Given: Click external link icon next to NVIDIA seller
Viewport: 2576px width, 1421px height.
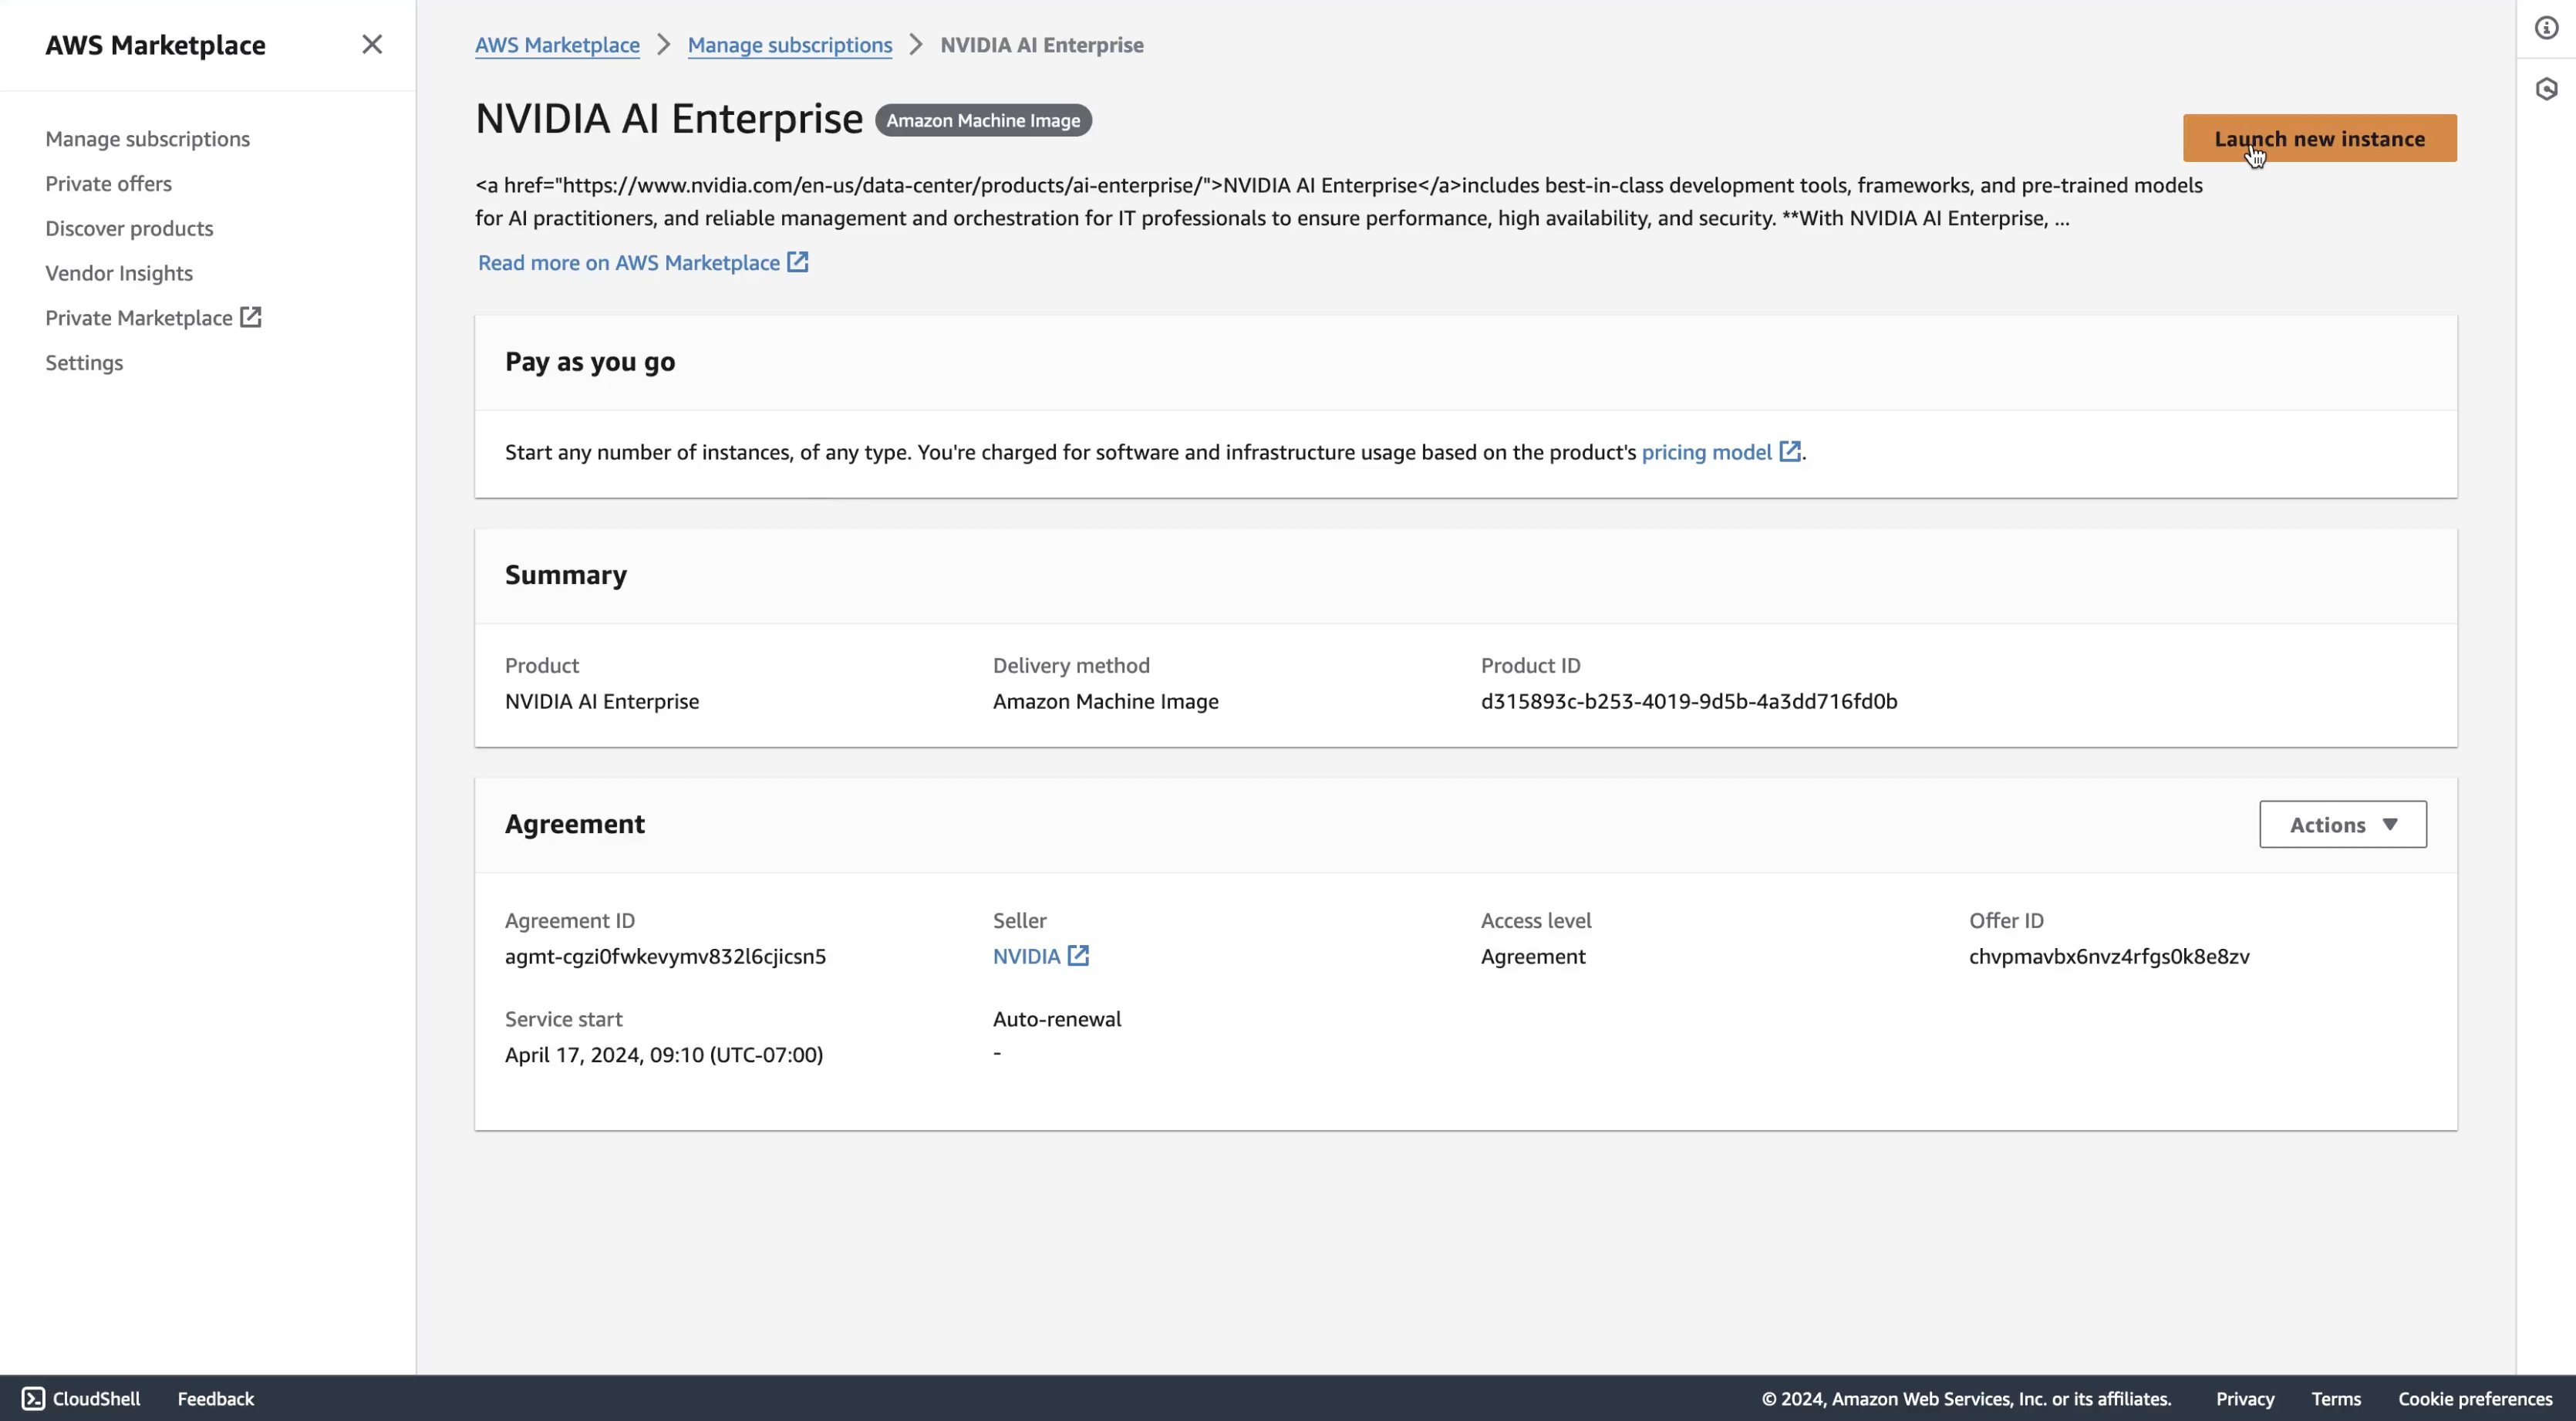Looking at the screenshot, I should [x=1078, y=956].
